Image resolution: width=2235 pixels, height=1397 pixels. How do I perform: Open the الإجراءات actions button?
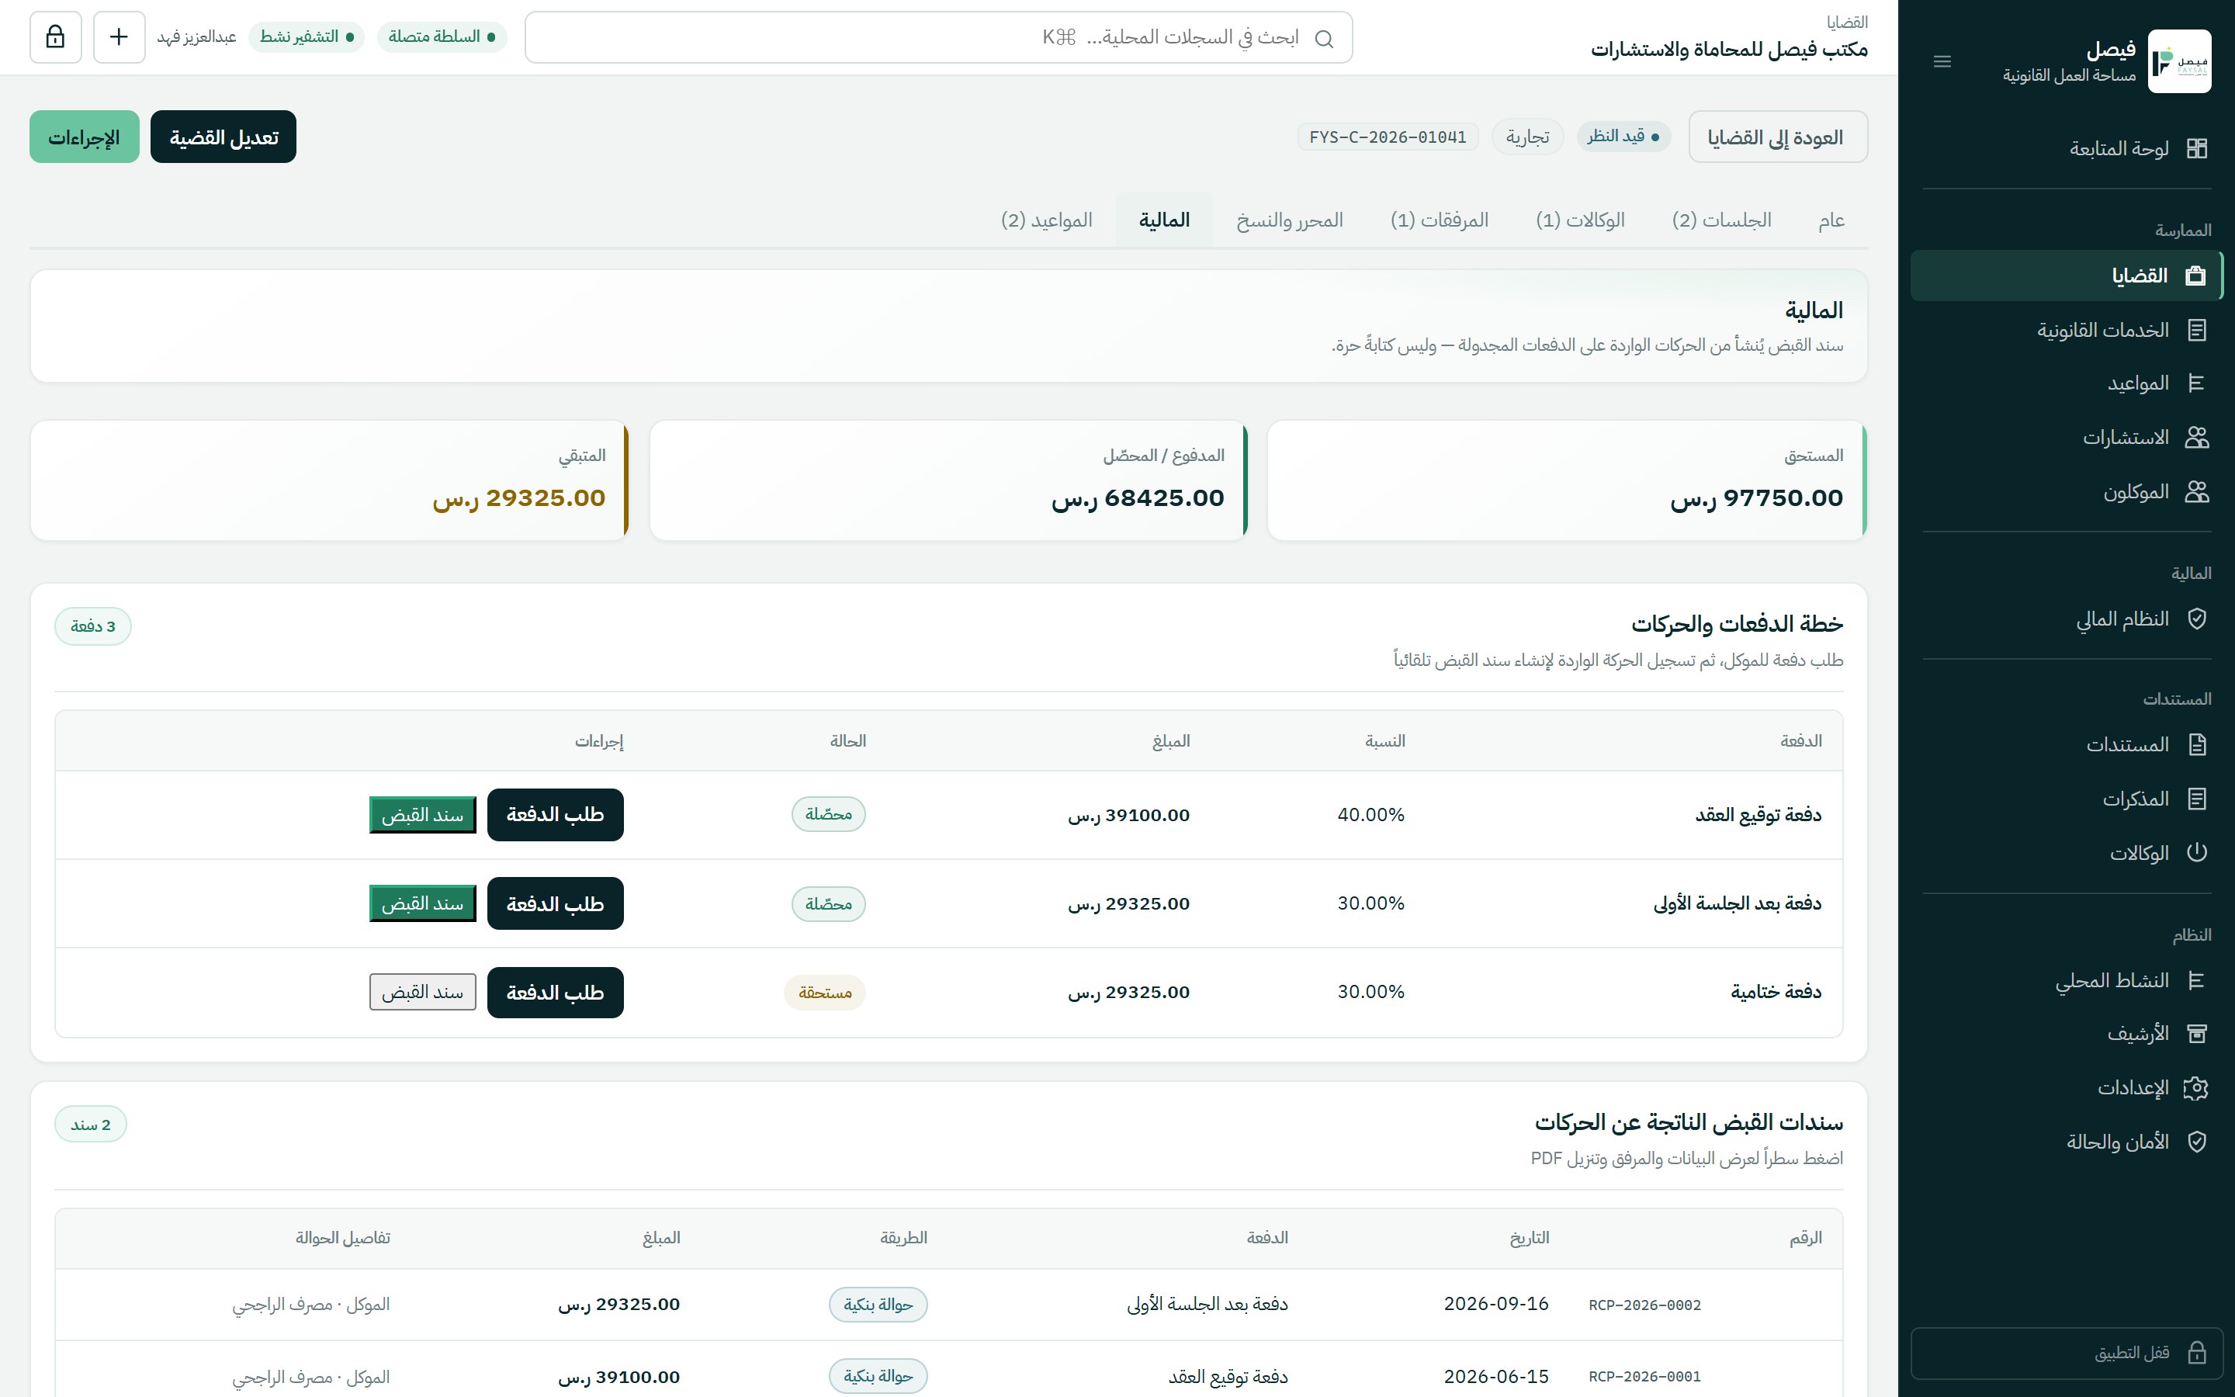coord(84,137)
